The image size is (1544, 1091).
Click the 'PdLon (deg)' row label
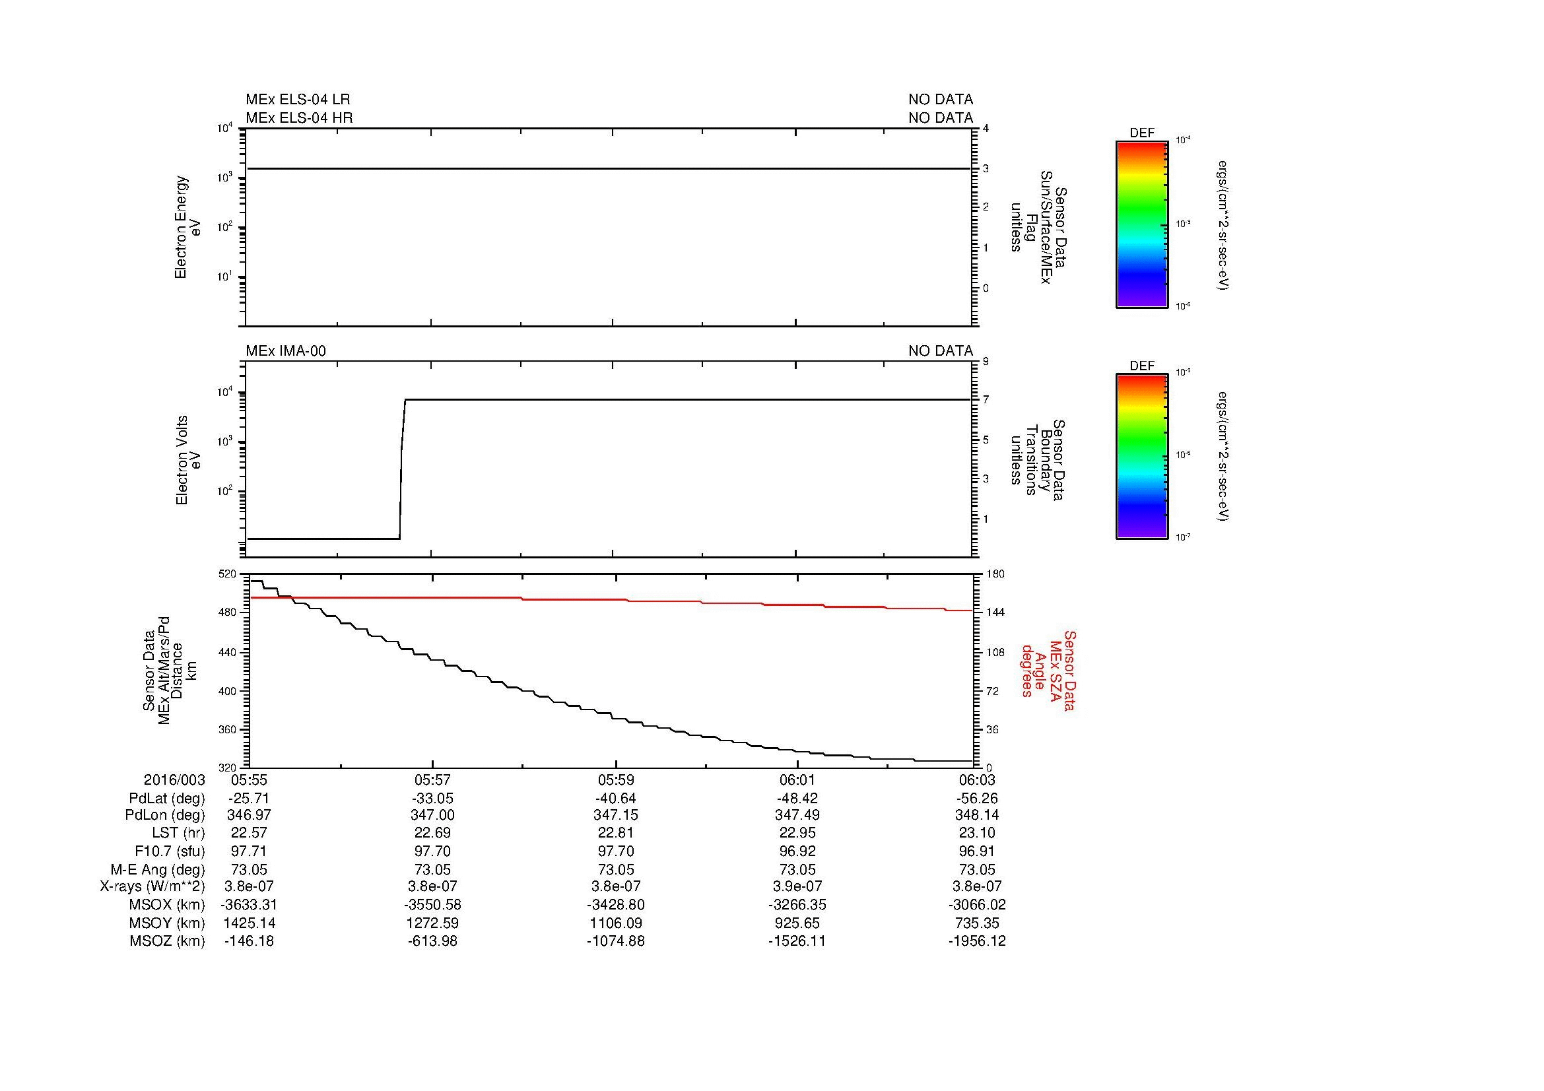tap(165, 815)
